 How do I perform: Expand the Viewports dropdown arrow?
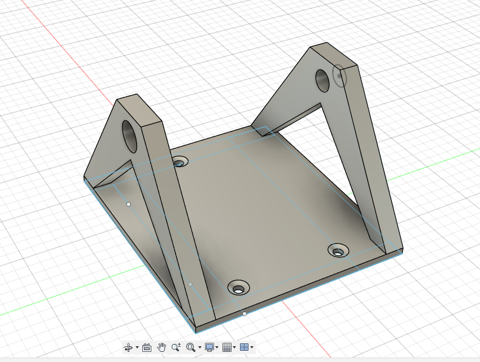(251, 347)
